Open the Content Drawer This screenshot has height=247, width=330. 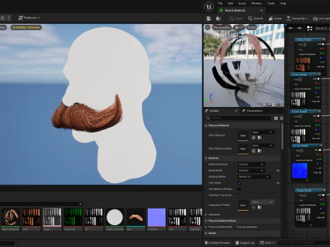pos(218,243)
